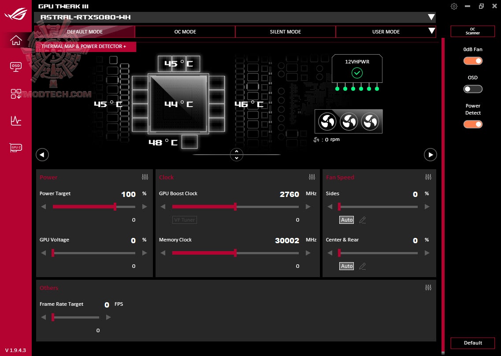Decrease GPU Boost Clock left arrow
This screenshot has height=356, width=501.
point(163,207)
